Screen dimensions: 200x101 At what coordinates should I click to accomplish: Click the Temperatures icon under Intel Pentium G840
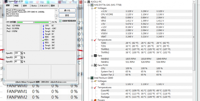click(95, 87)
